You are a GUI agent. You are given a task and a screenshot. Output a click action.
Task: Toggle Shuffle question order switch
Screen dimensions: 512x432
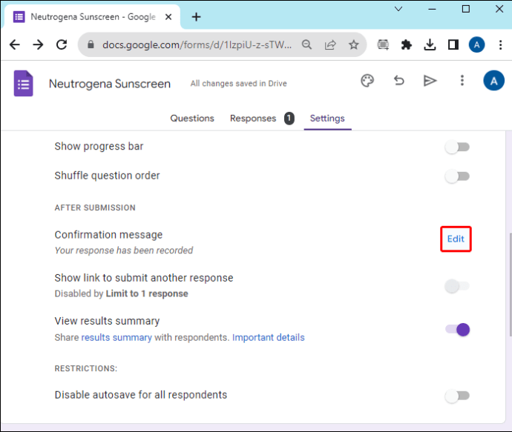click(x=457, y=176)
